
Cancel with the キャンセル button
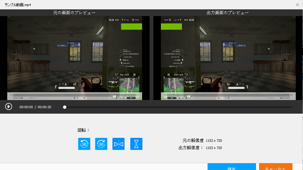tap(276, 167)
